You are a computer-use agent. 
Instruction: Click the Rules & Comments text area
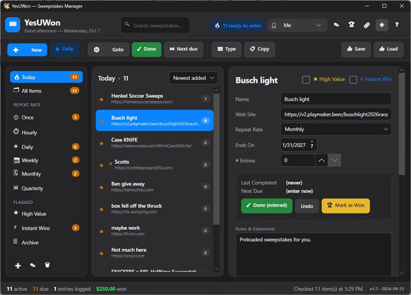pos(313,255)
